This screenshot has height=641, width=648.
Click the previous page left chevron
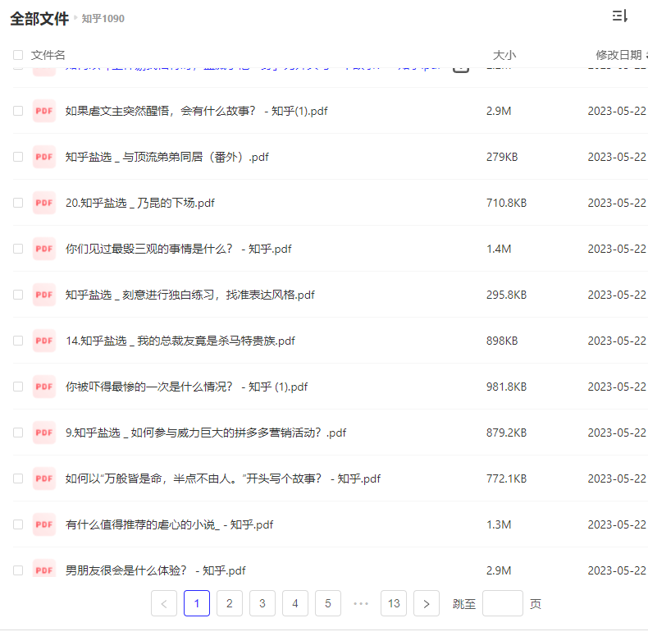point(164,604)
